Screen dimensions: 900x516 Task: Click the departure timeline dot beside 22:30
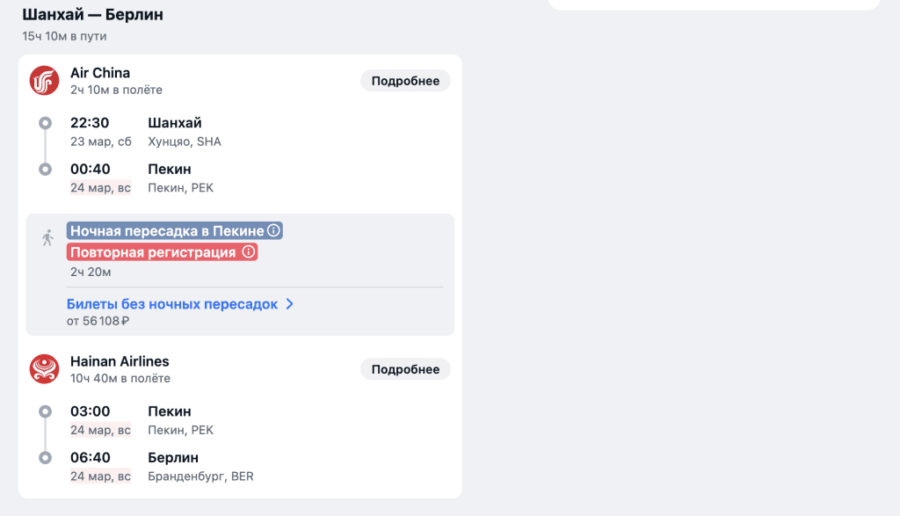click(x=44, y=122)
